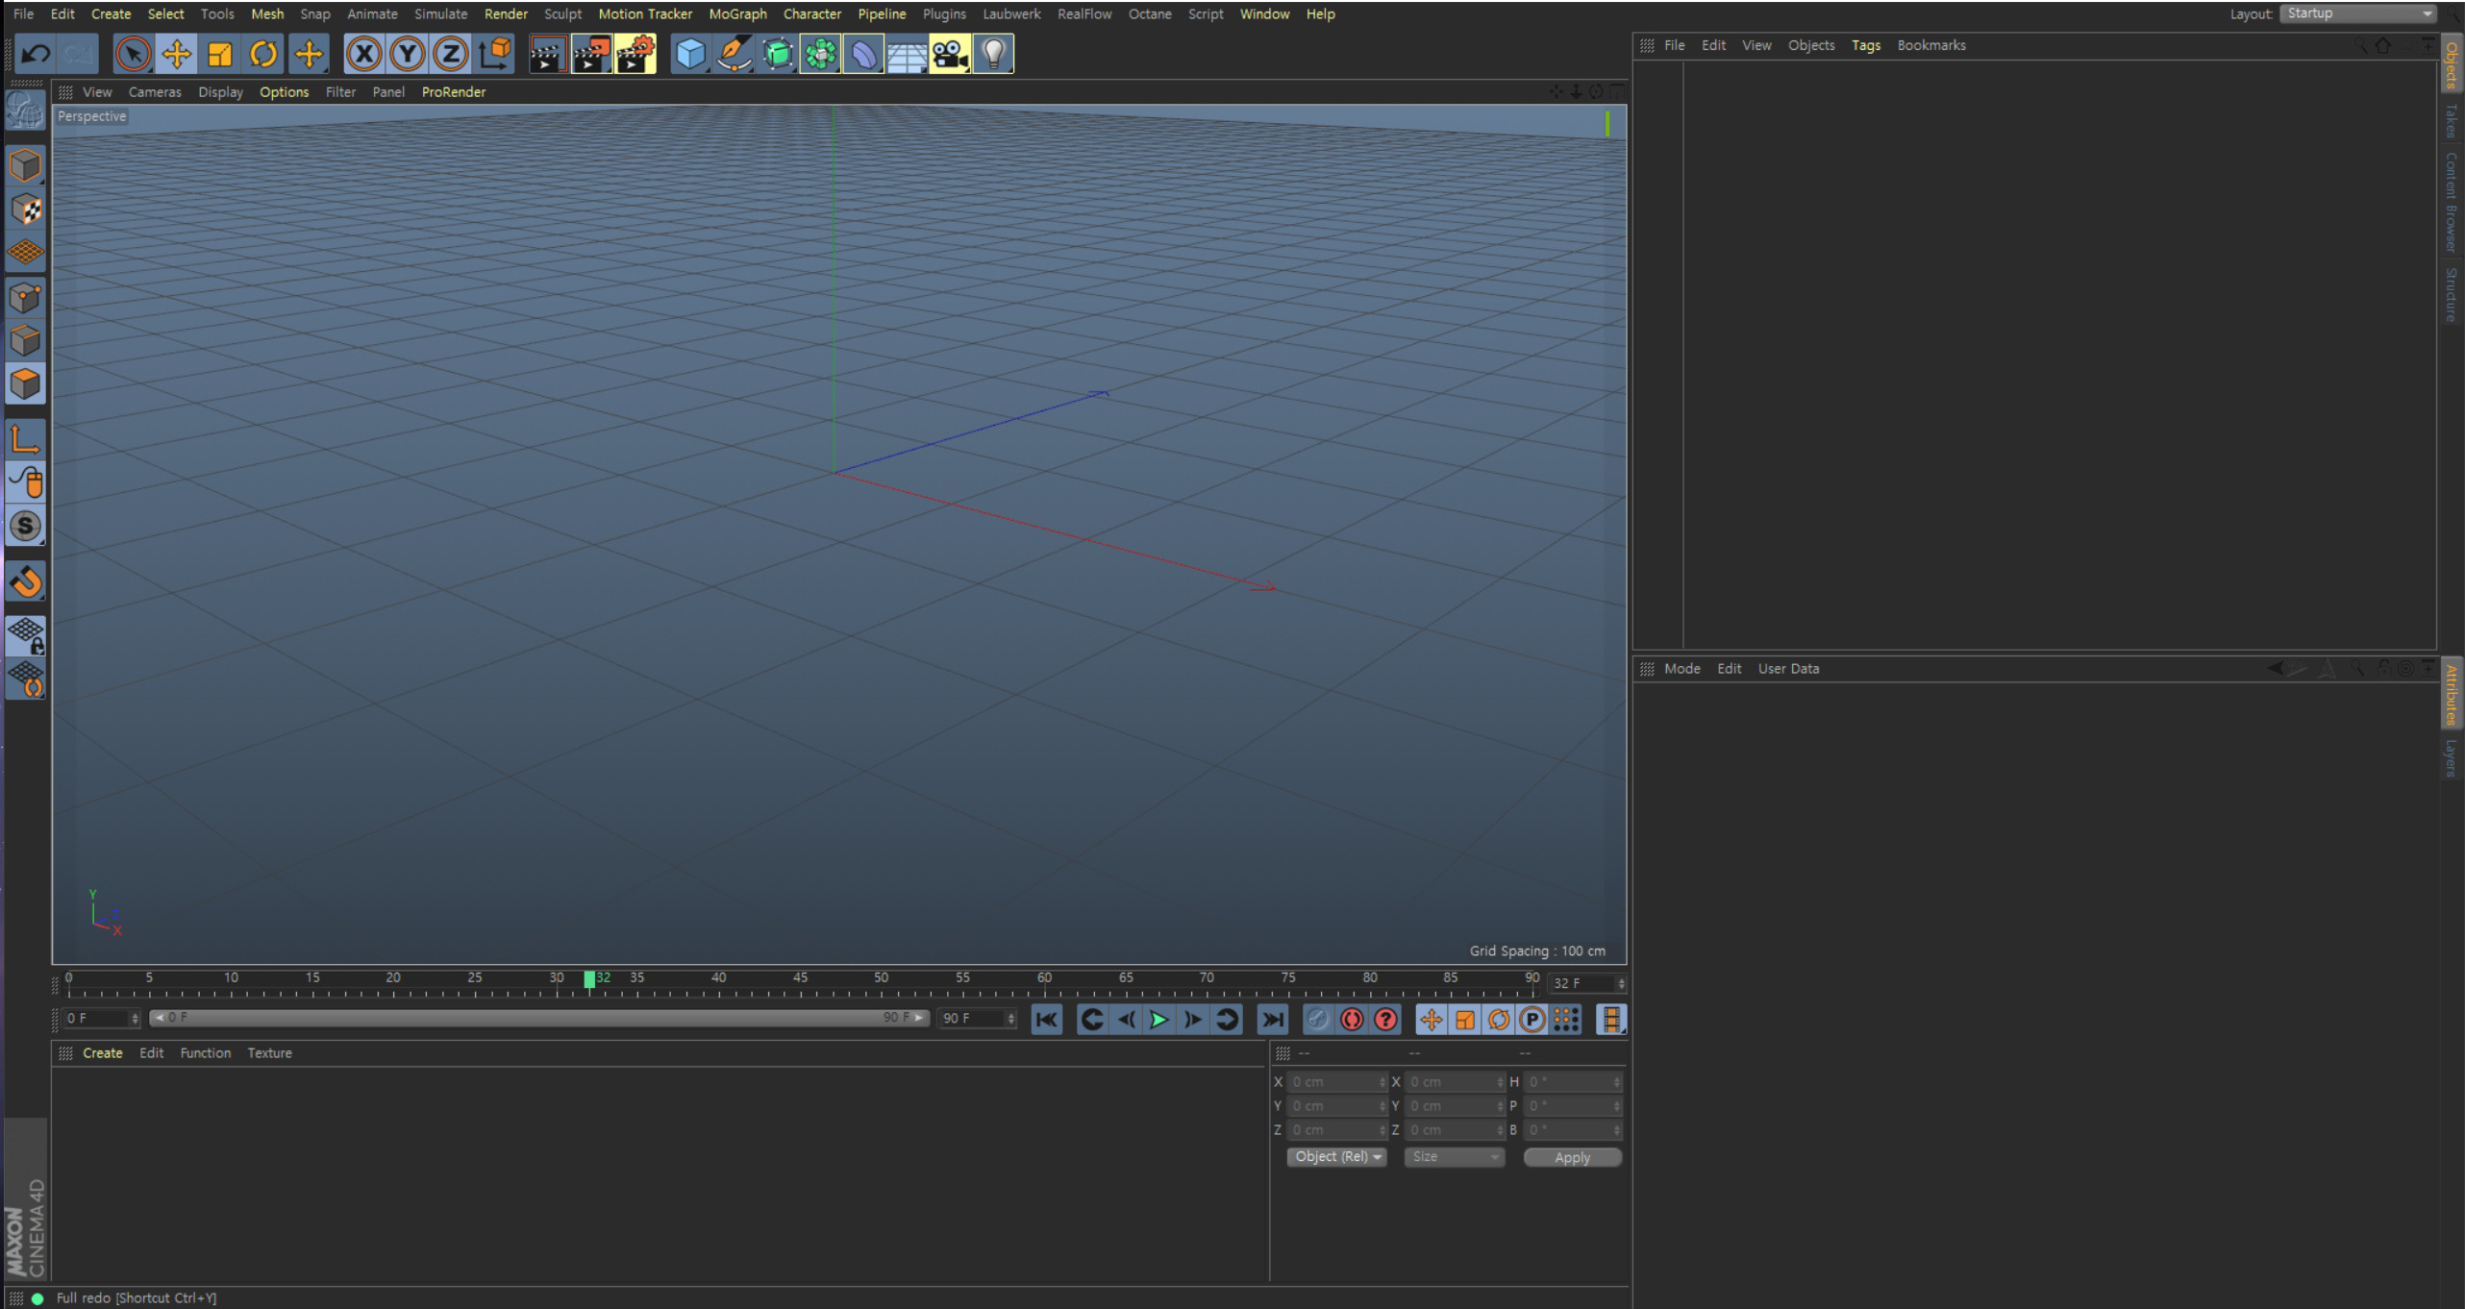The height and width of the screenshot is (1309, 2465).
Task: Click Record Active Objects key icon
Action: 1317,1020
